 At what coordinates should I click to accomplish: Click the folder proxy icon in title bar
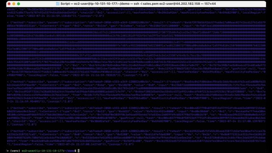[x=58, y=4]
